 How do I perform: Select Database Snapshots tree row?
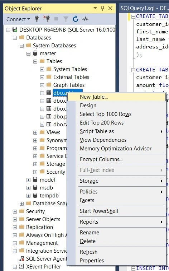50,204
